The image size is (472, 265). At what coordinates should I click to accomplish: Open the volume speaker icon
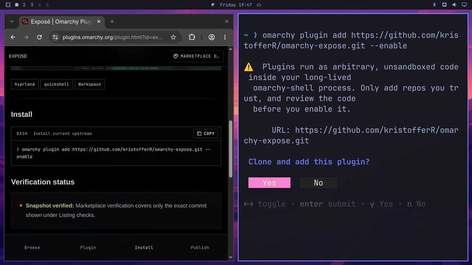pyautogui.click(x=454, y=5)
